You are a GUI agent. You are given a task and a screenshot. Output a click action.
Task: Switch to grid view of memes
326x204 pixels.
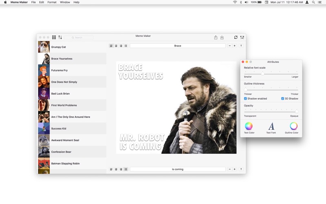[54, 37]
